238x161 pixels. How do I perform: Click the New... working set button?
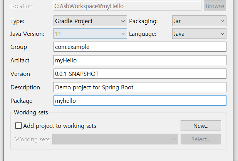pos(201,126)
